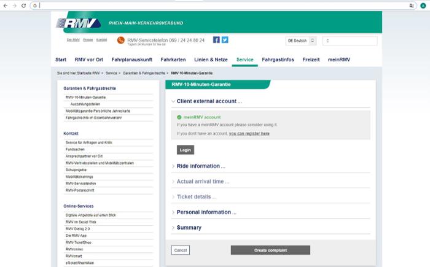Open RMV-Vertriebsstellen und Mobilitätszentralen link
The width and height of the screenshot is (430, 267).
point(100,163)
